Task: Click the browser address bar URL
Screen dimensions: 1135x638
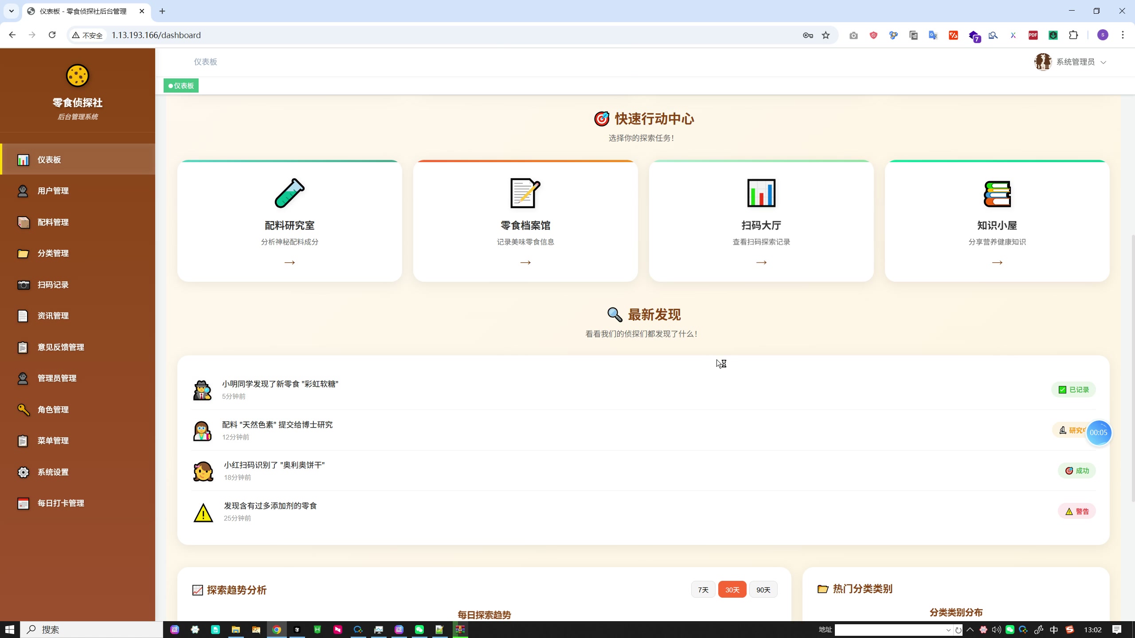Action: [x=156, y=35]
